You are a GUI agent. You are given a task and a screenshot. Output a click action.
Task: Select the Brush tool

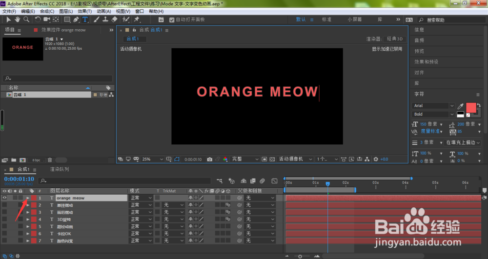97,20
